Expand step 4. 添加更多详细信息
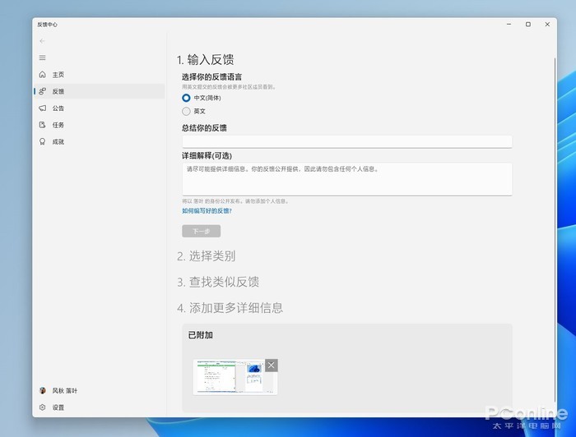576x437 pixels. tap(230, 308)
